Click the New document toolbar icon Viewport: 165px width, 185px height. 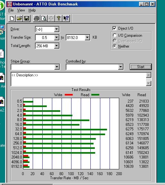(x=12, y=19)
